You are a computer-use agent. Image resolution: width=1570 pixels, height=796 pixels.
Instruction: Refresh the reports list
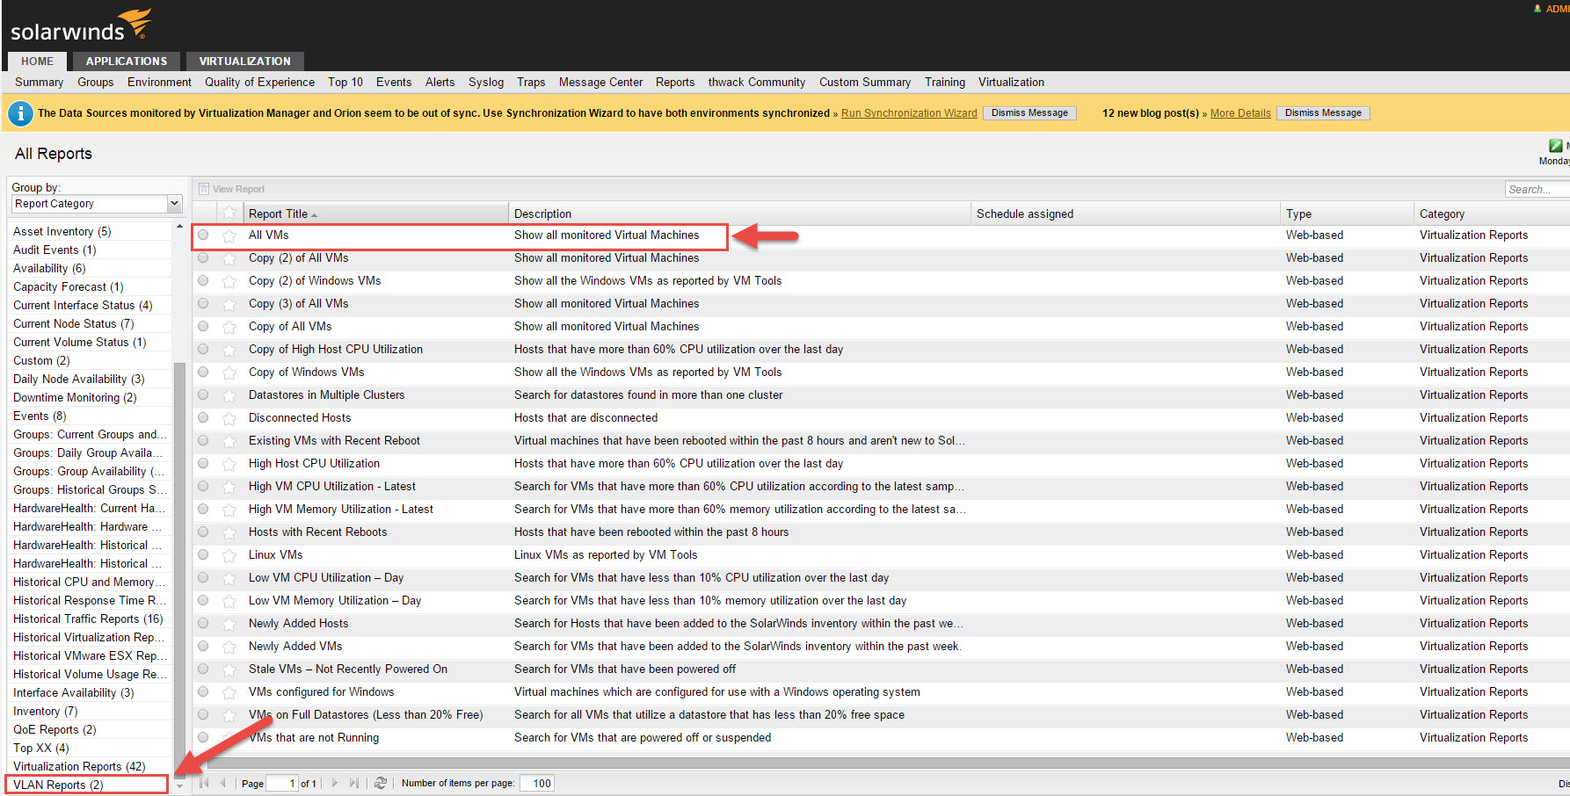point(381,783)
